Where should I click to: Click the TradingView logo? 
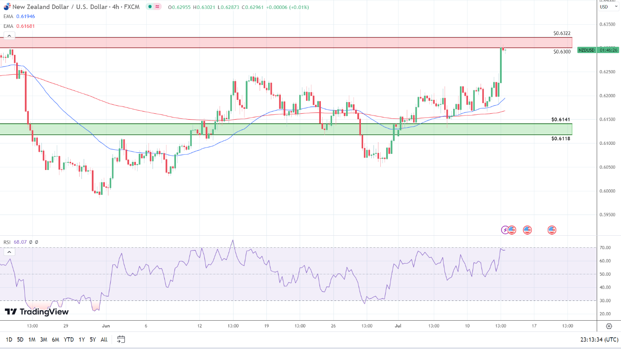pyautogui.click(x=37, y=312)
